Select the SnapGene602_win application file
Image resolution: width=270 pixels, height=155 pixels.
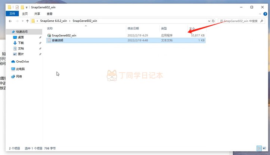point(126,35)
